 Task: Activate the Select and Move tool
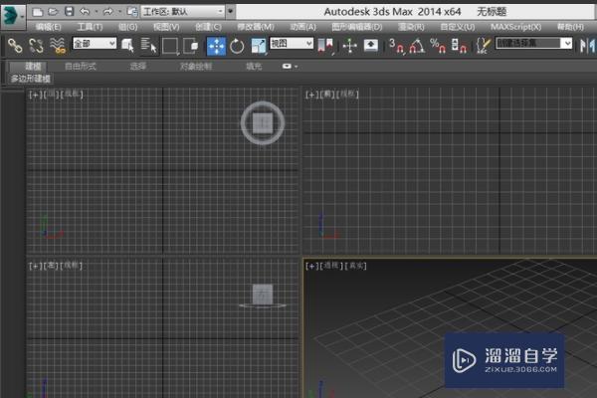[216, 46]
